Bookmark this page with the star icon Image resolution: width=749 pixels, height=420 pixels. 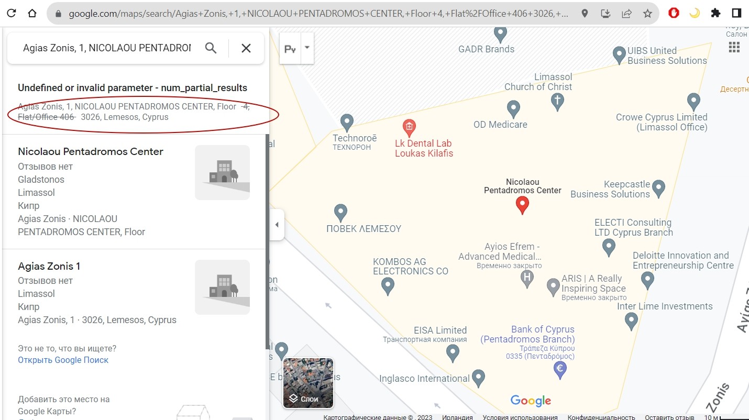click(647, 14)
